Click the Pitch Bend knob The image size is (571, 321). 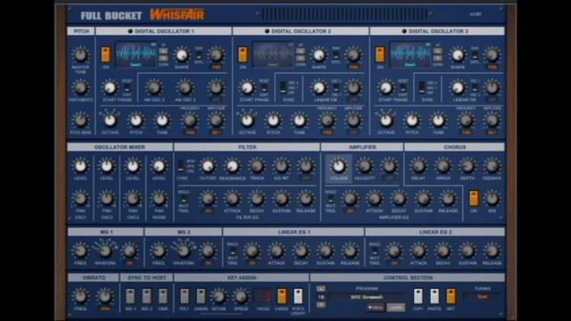80,120
